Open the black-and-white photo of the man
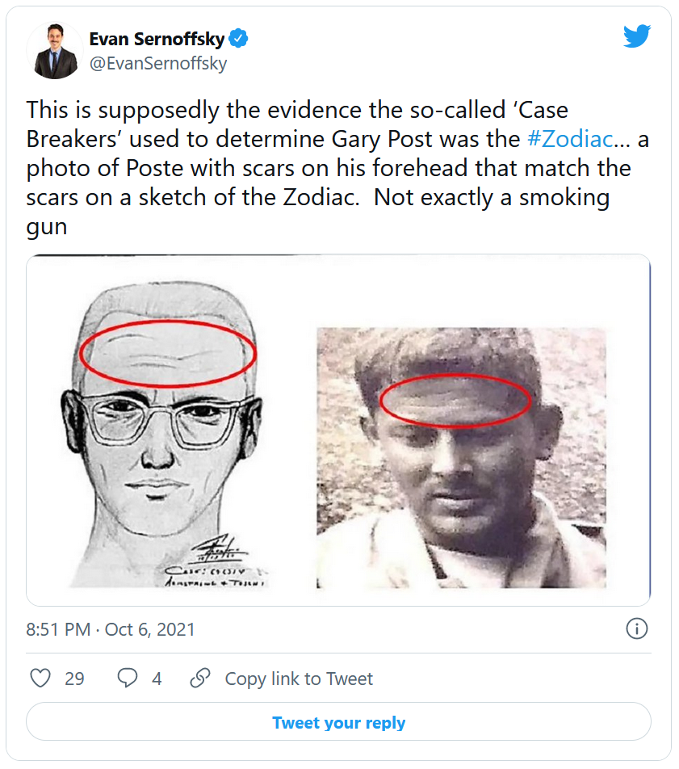Screen dimensions: 679x769 tap(460, 457)
